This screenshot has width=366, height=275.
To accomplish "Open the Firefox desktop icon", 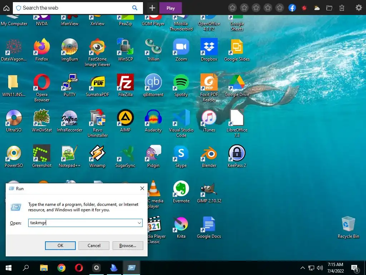I will [42, 50].
